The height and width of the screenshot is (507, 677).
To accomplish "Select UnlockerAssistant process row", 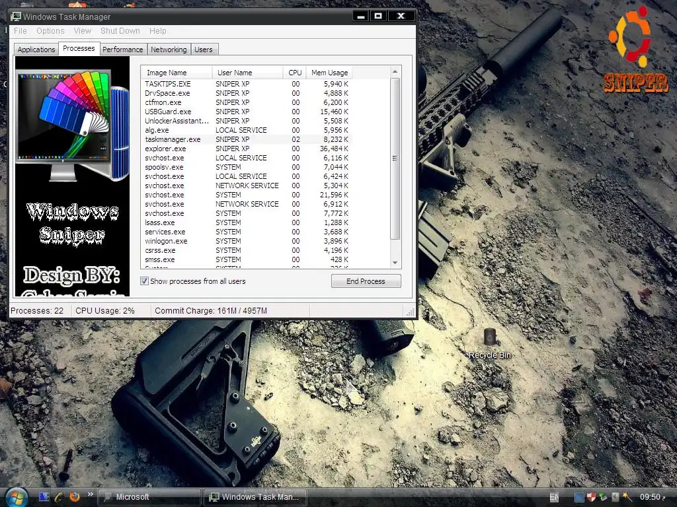I will pos(247,121).
